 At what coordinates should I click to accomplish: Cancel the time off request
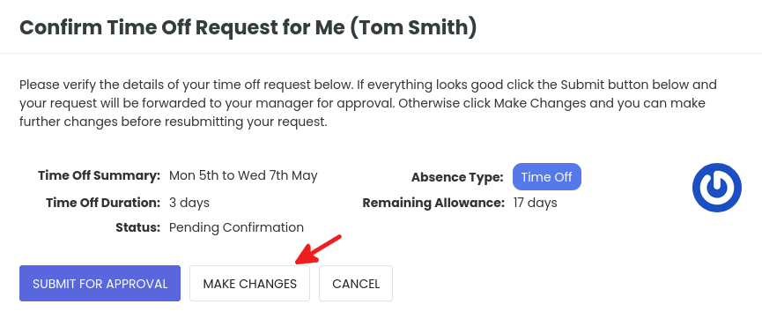(356, 284)
